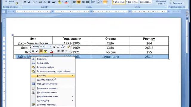This screenshot has width=191, height=107.
Task: Apply bold from the ribbon Шрифт group
Action: [25, 2]
